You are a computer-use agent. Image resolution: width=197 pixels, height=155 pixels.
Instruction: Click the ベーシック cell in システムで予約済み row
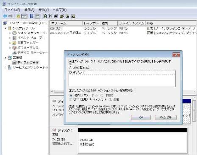(x=109, y=33)
